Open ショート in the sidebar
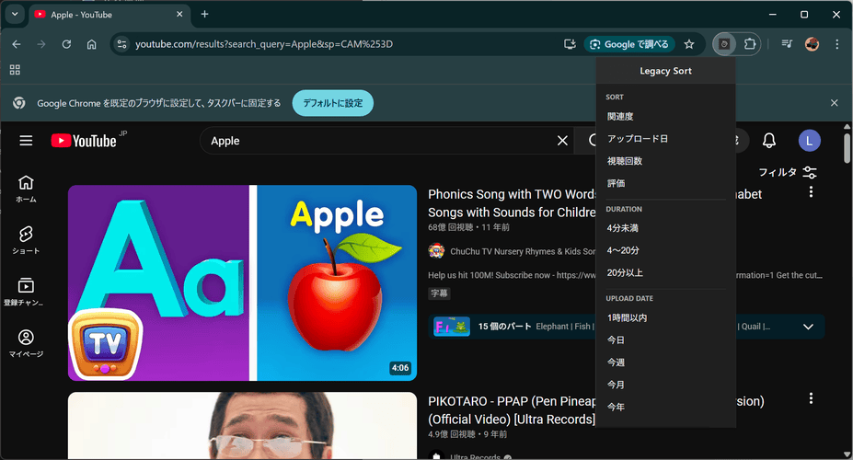This screenshot has height=460, width=853. (x=26, y=240)
